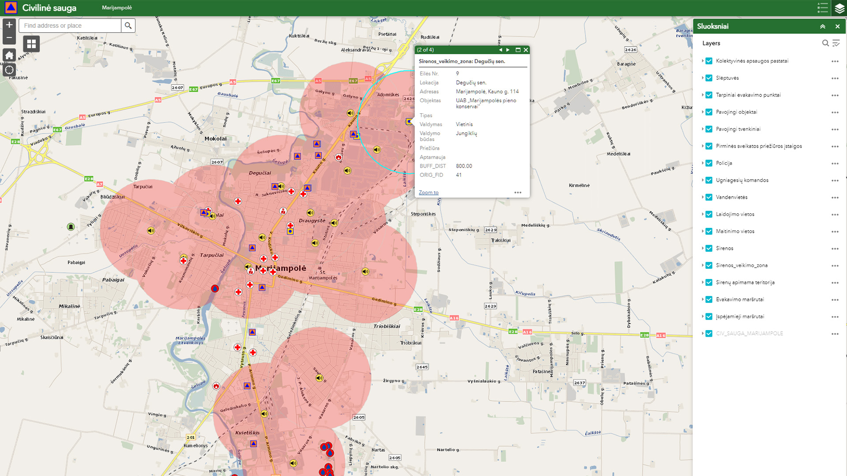Image resolution: width=847 pixels, height=476 pixels.
Task: Click the default extent home button
Action: (9, 55)
